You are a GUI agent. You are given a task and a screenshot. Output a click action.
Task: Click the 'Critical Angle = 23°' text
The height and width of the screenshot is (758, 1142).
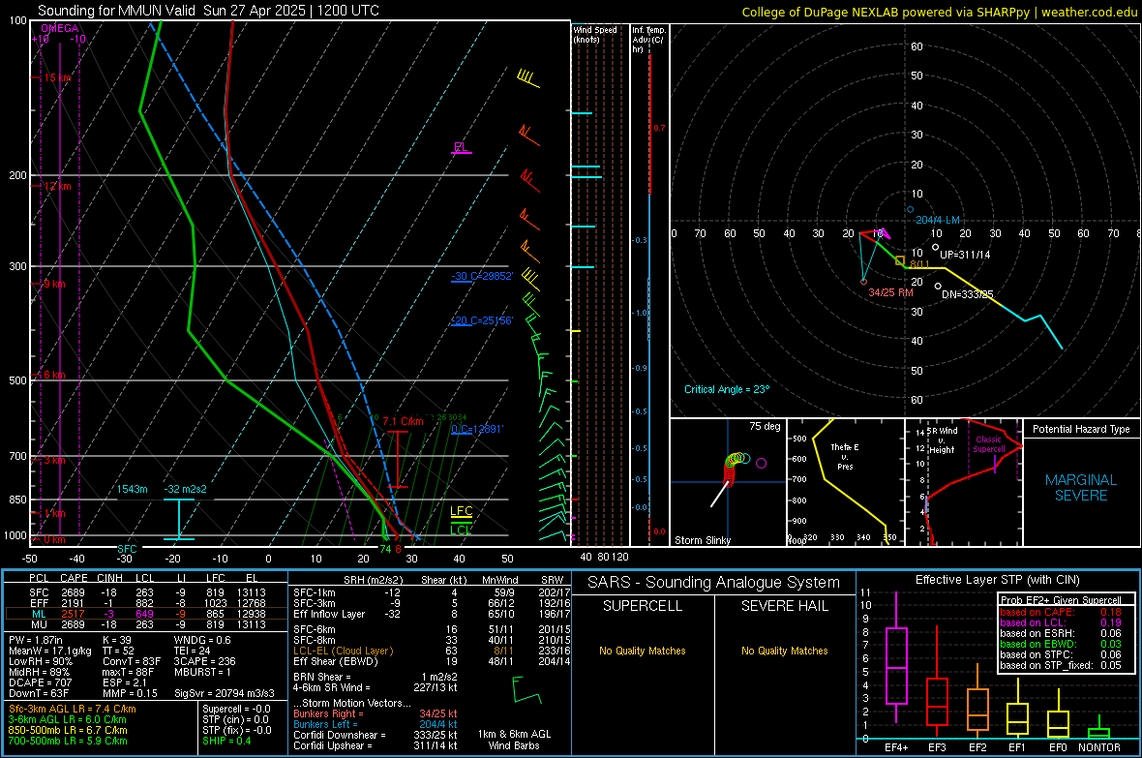727,389
